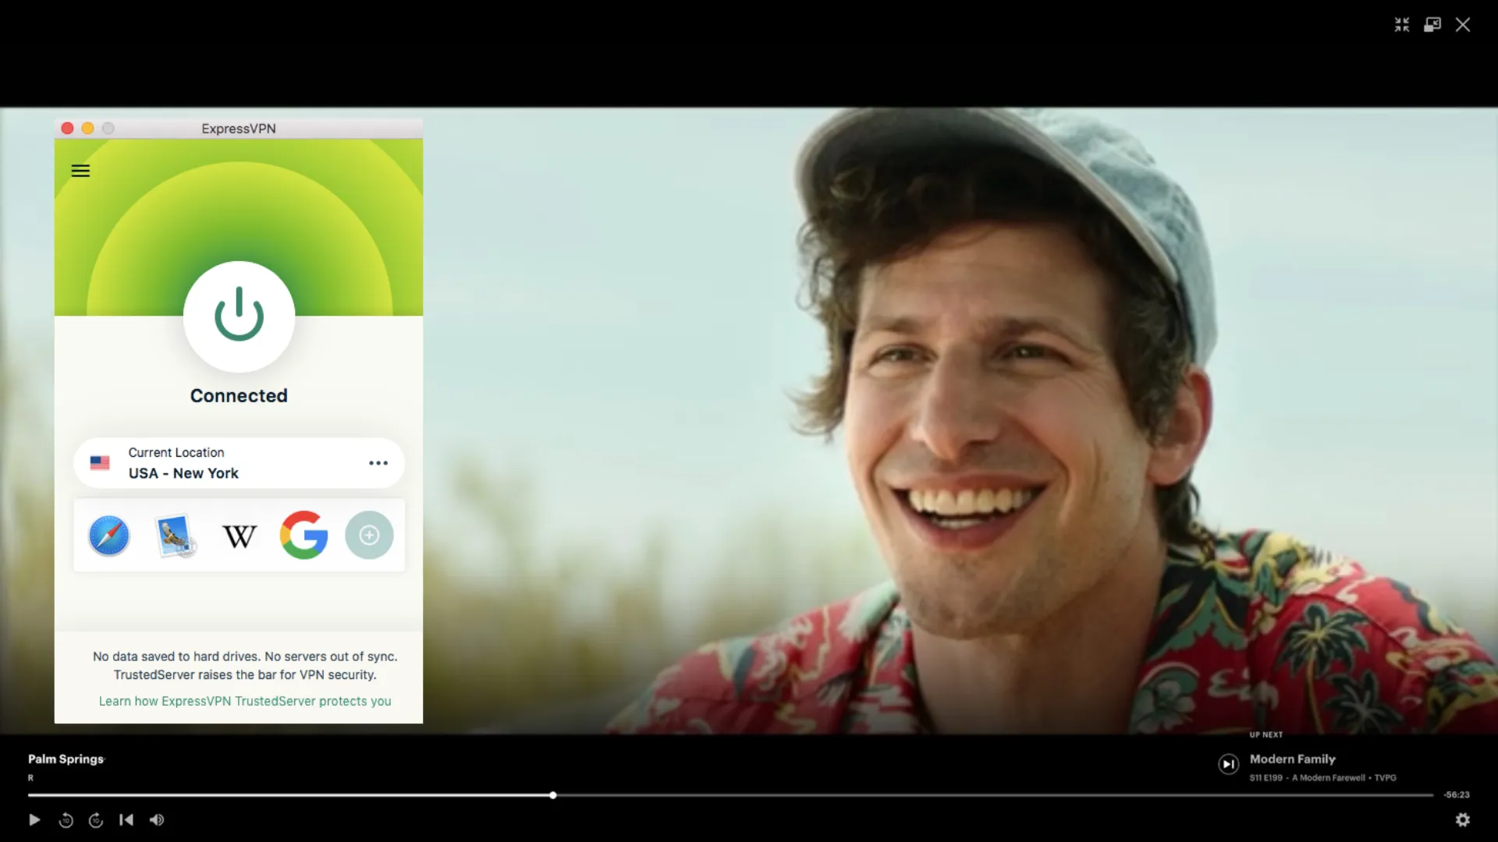Click the skip back replay button
Screen dimensions: 1498x842
pyautogui.click(x=66, y=819)
